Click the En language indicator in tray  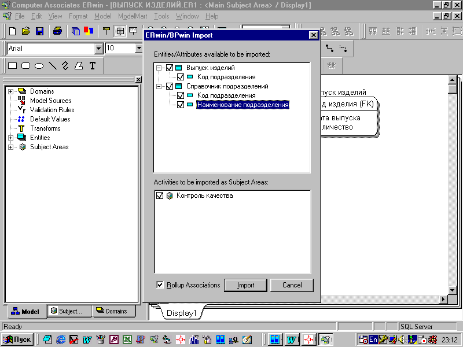point(373,339)
